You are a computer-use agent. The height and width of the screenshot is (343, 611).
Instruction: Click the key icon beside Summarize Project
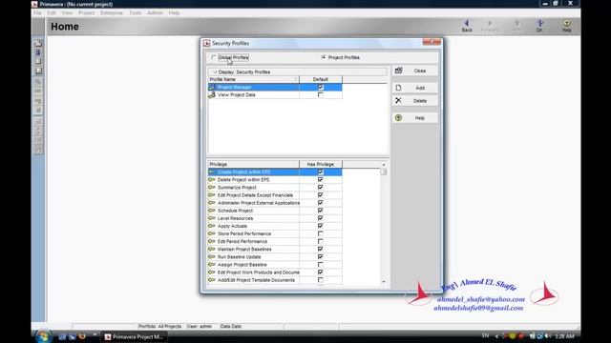[x=212, y=188]
